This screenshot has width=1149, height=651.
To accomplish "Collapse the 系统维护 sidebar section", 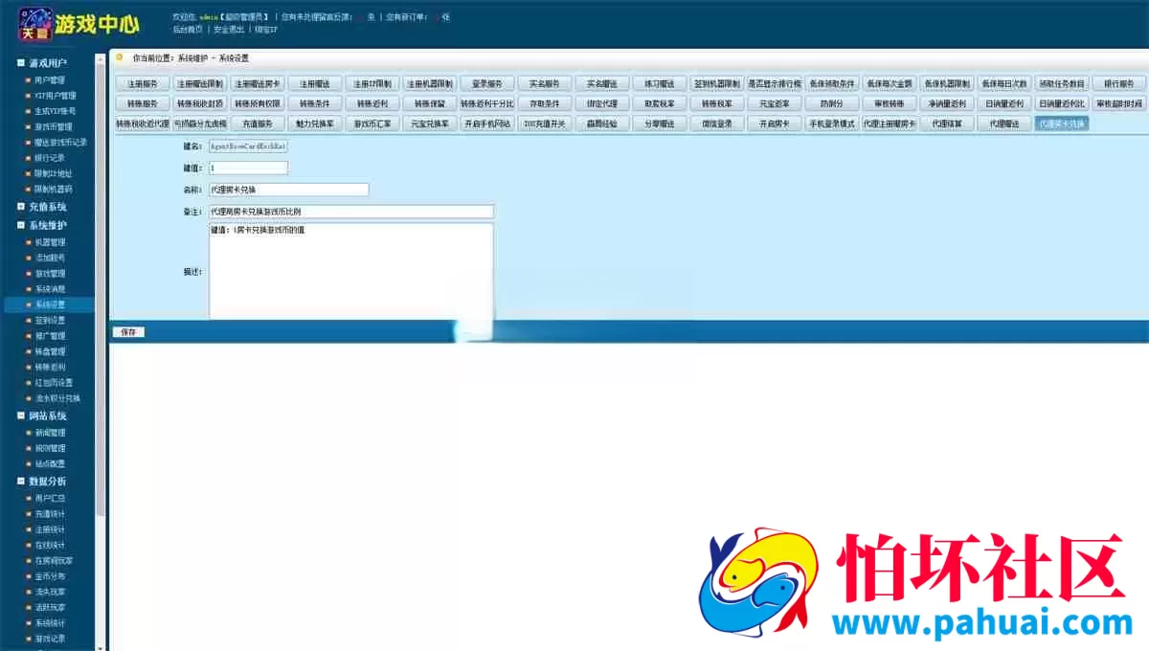I will pyautogui.click(x=21, y=225).
